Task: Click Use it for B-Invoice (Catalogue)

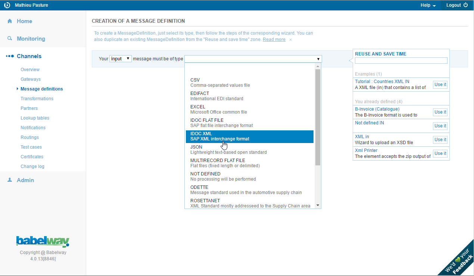Action: (x=440, y=112)
